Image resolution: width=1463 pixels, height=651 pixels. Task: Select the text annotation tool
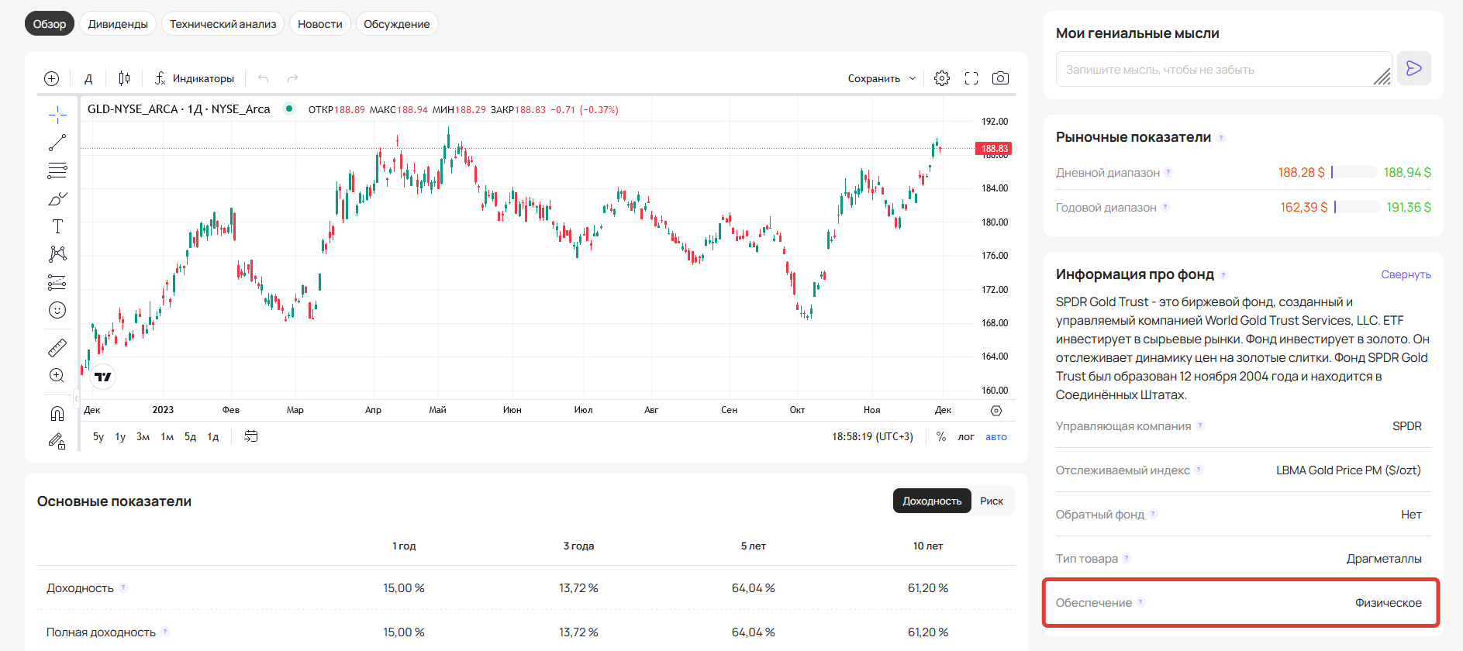57,226
